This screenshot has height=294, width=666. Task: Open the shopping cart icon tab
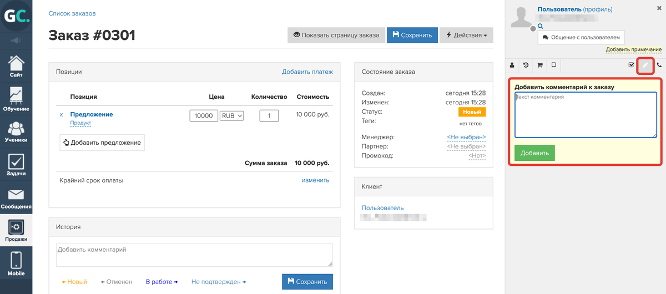tap(539, 65)
